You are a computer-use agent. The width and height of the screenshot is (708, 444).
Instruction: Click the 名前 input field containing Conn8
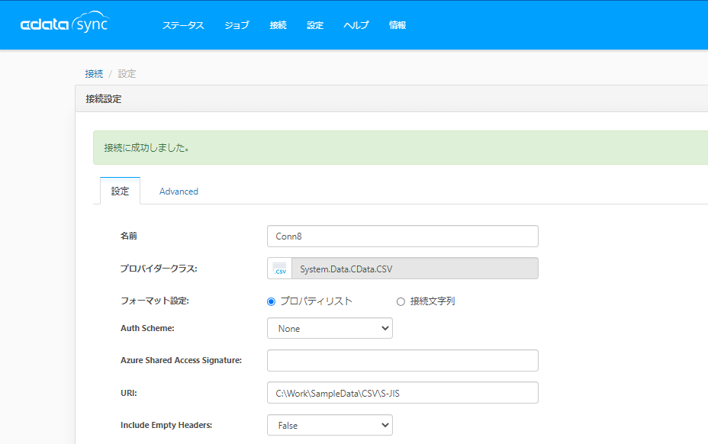(403, 236)
